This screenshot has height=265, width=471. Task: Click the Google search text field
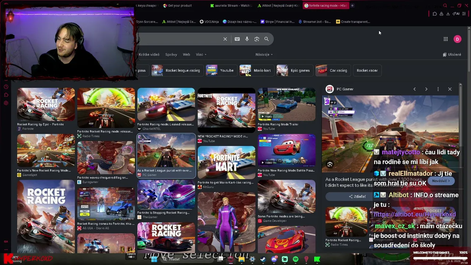(x=178, y=39)
